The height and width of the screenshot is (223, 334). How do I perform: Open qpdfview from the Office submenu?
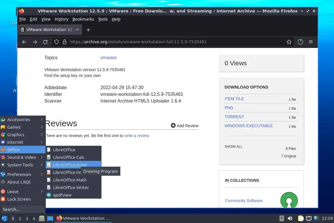point(73,195)
